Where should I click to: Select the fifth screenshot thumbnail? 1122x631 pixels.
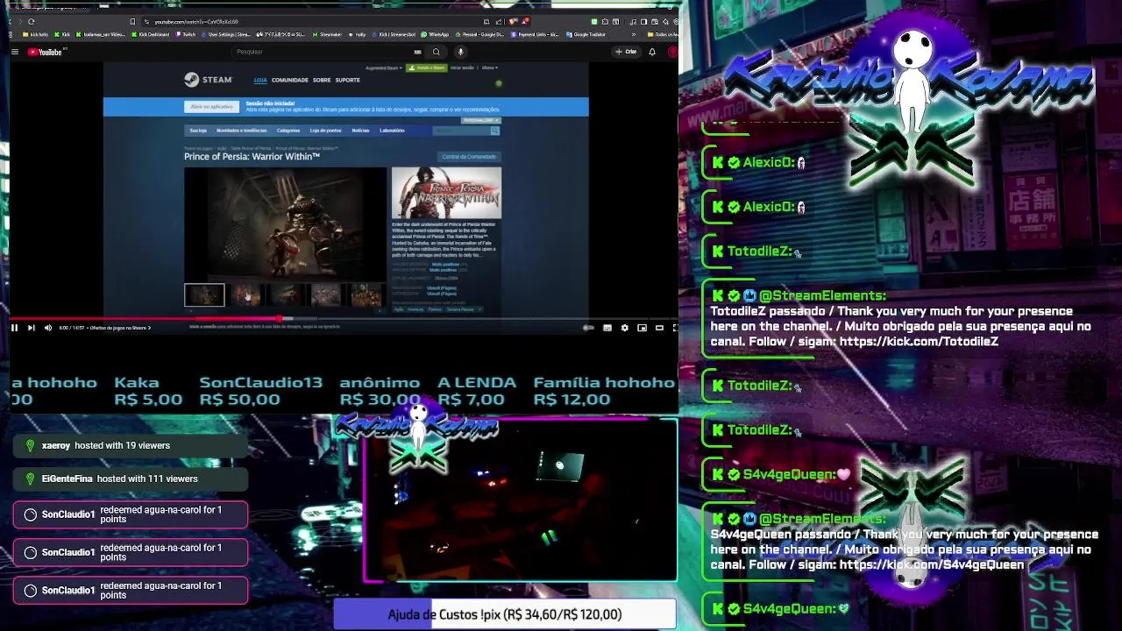pos(366,295)
